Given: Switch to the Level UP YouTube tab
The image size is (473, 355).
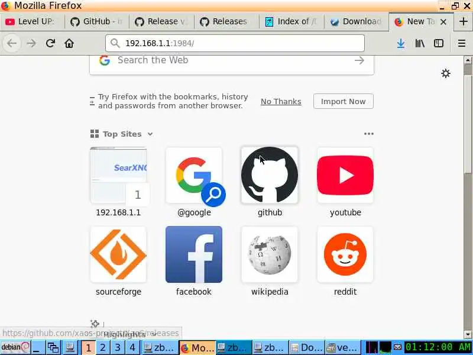Looking at the screenshot, I should (32, 21).
